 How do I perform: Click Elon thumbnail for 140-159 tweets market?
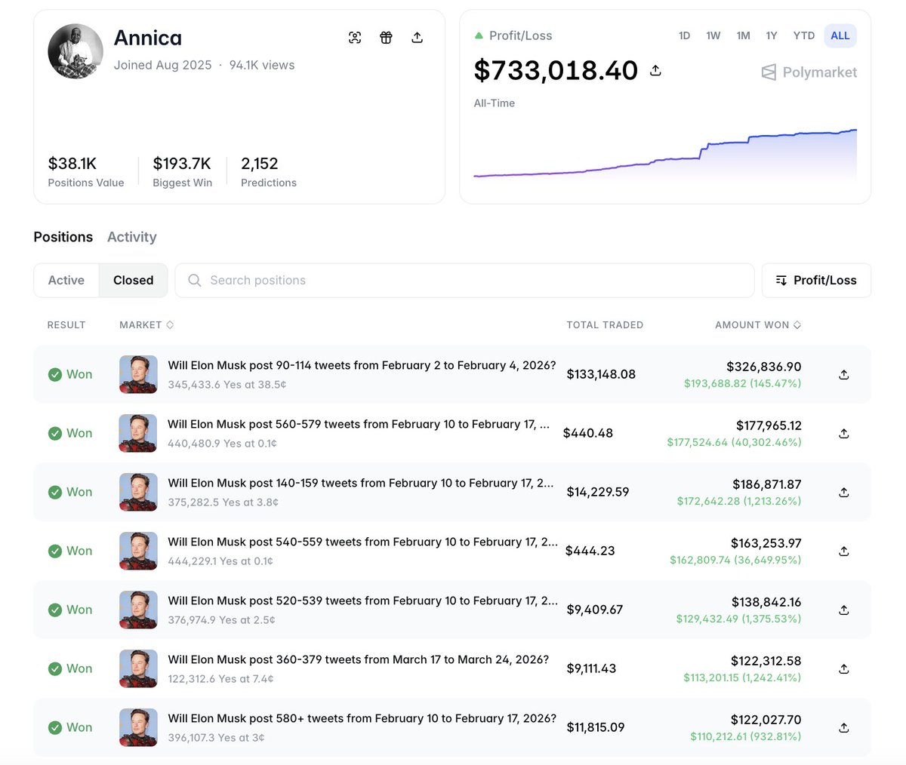138,492
